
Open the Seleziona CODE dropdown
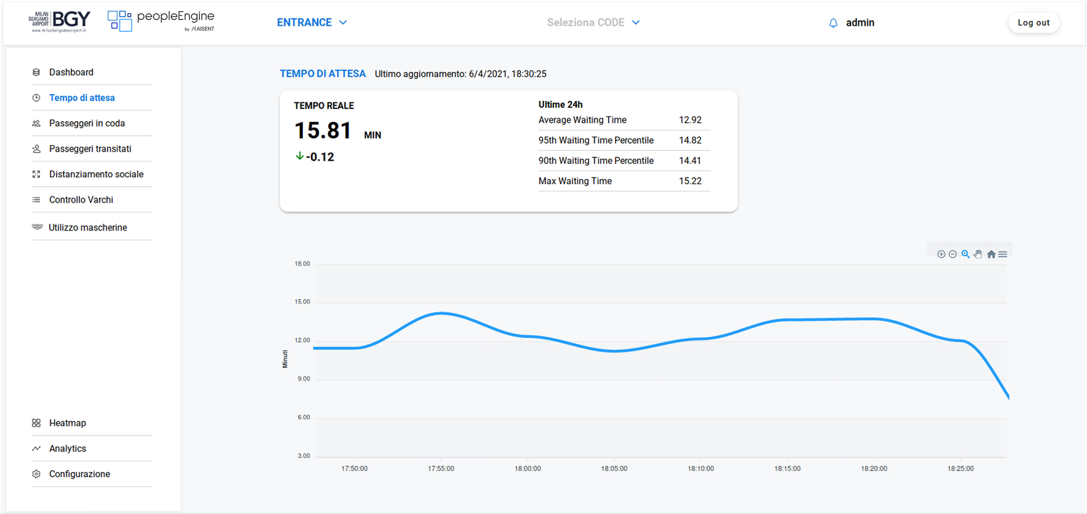click(586, 22)
